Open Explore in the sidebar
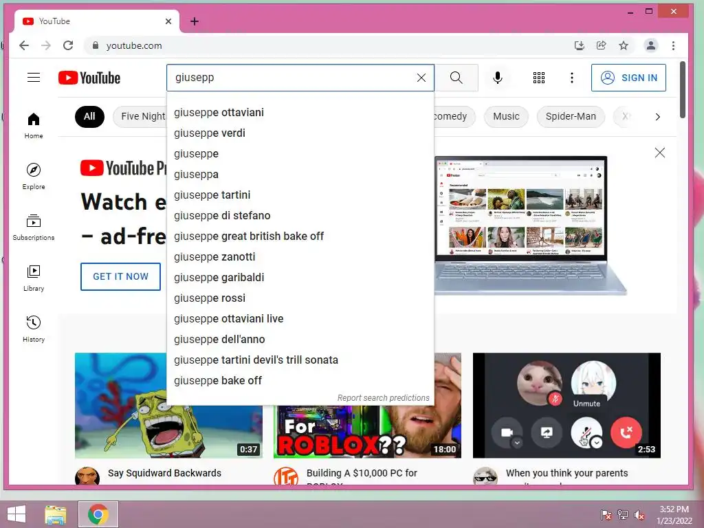This screenshot has height=528, width=704. click(x=34, y=177)
